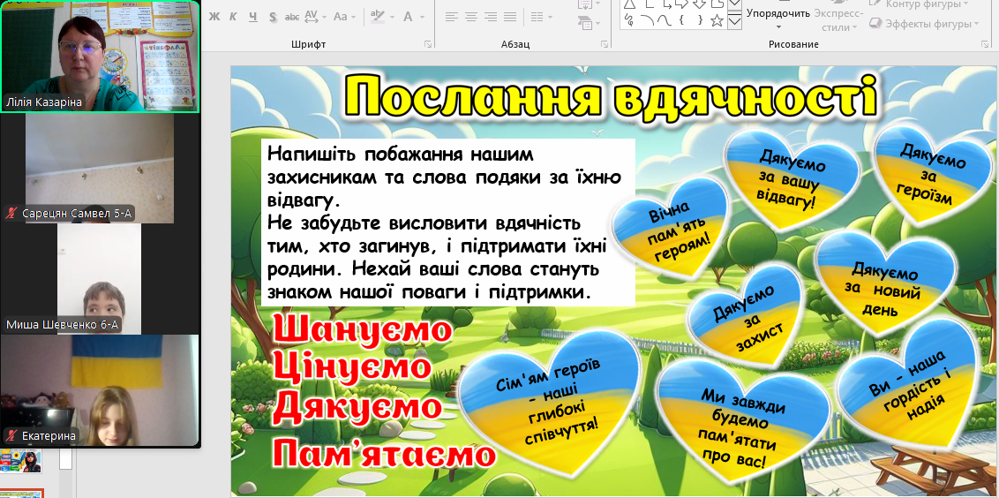Select 5-point star shape
Viewport: 999px width, 498px height.
pyautogui.click(x=716, y=20)
